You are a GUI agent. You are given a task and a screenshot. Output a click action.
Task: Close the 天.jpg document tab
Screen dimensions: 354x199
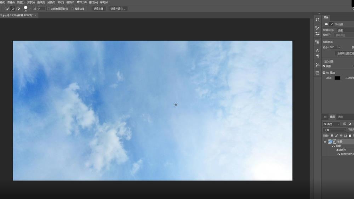[x=36, y=15]
